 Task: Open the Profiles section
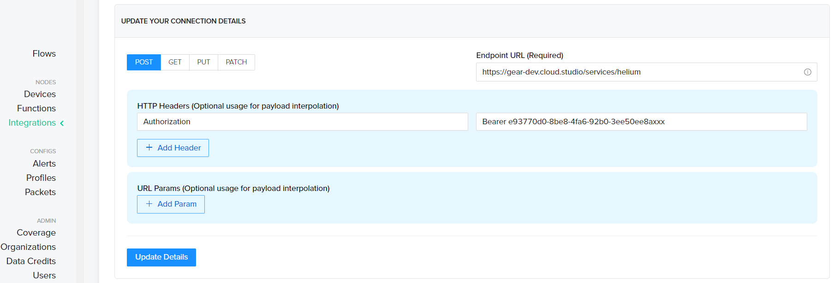pyautogui.click(x=41, y=178)
